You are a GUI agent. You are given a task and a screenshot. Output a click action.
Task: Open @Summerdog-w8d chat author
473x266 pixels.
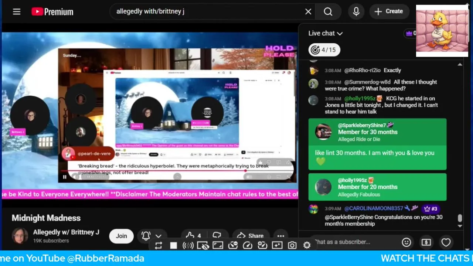point(367,82)
